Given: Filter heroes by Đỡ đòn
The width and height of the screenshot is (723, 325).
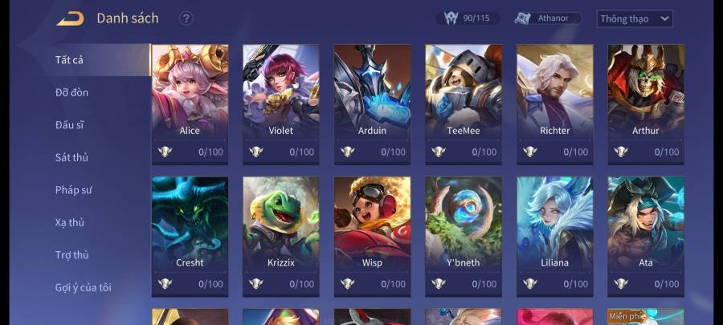Looking at the screenshot, I should coord(72,92).
